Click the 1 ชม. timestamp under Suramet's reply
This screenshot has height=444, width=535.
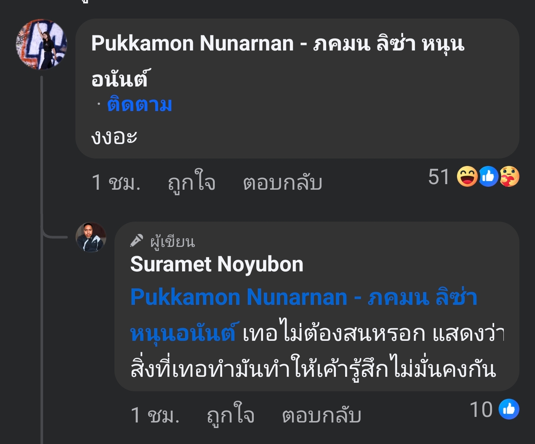(155, 415)
